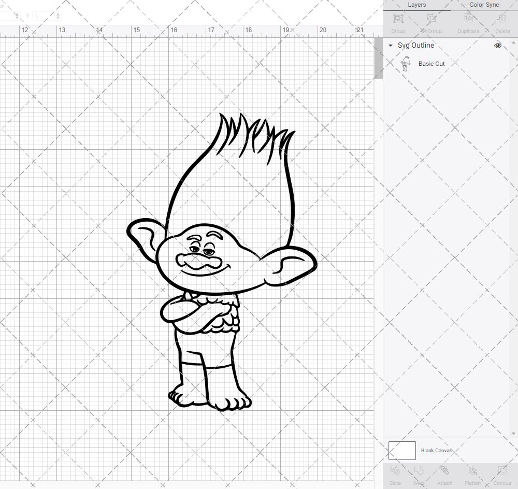Switch to the Color Sync tab
This screenshot has height=489, width=518.
[x=484, y=5]
